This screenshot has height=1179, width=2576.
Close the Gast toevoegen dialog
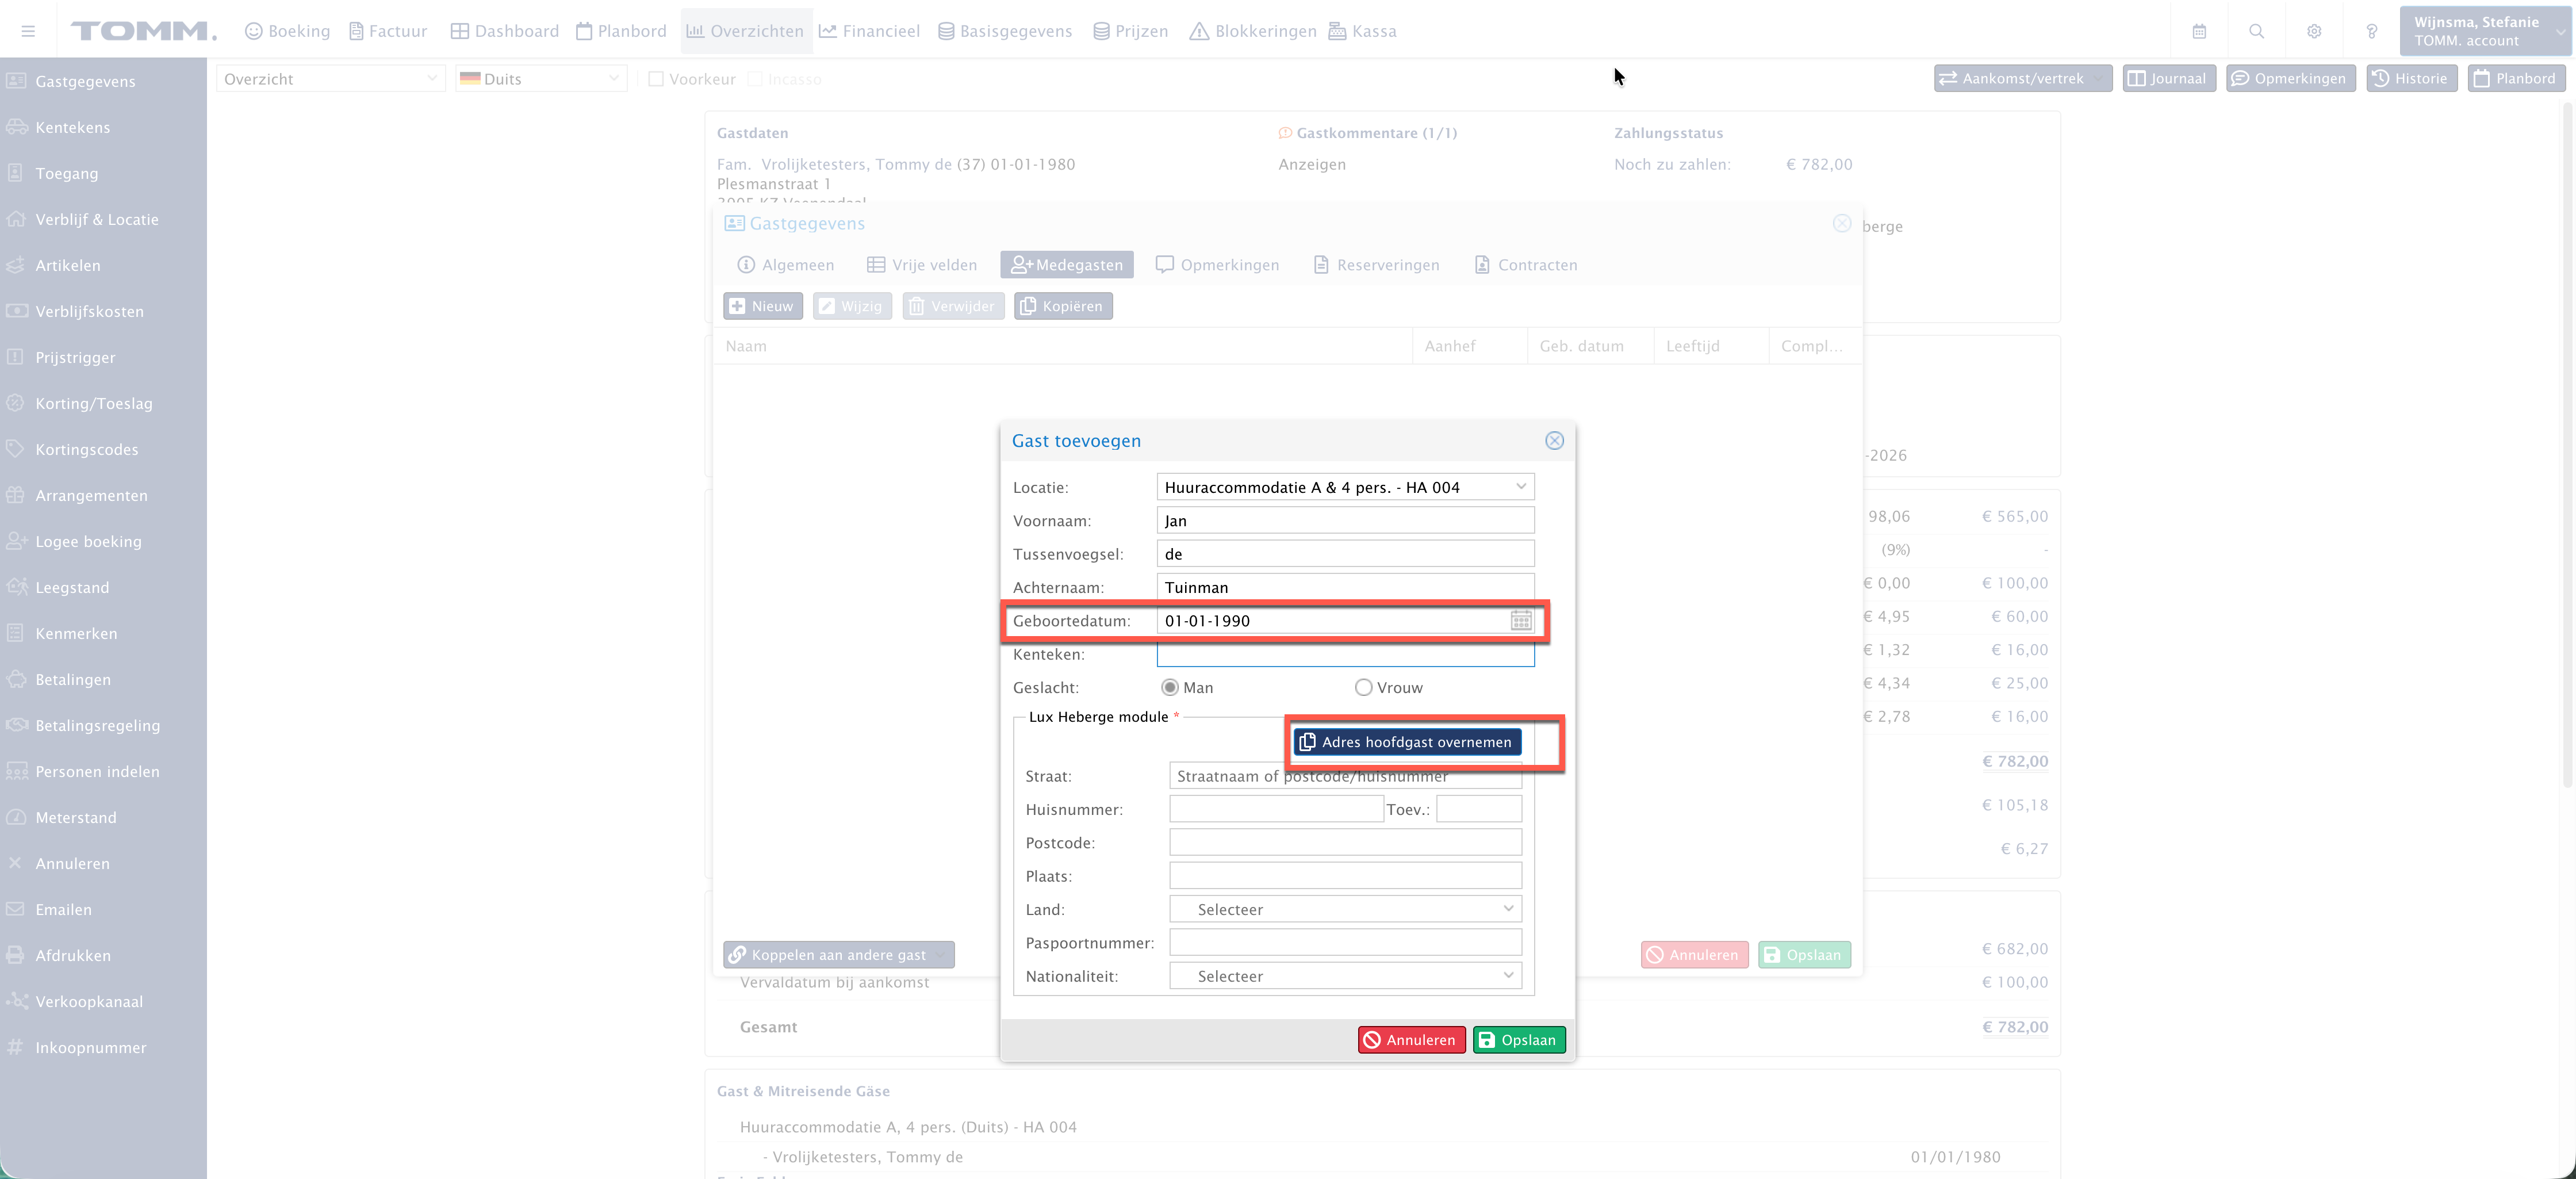coord(1554,441)
